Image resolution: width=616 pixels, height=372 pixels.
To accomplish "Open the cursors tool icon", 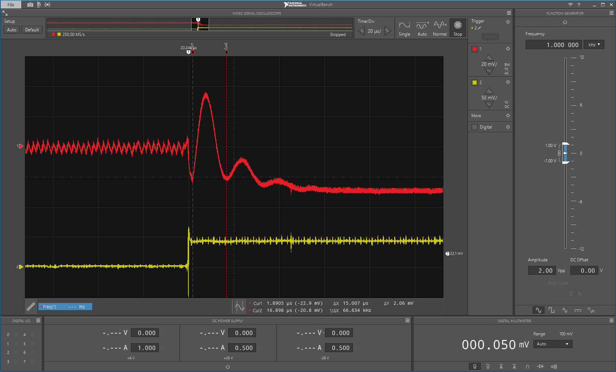I will pyautogui.click(x=240, y=306).
